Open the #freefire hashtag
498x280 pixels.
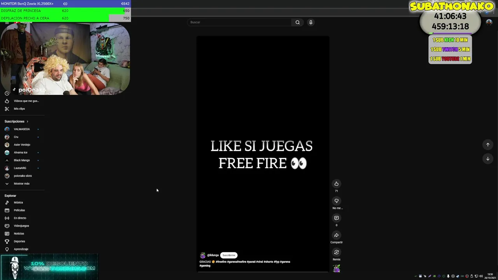tap(221, 262)
